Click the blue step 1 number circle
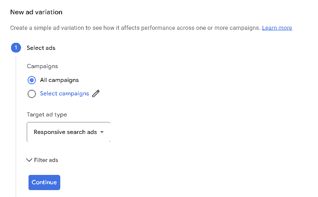 (16, 48)
